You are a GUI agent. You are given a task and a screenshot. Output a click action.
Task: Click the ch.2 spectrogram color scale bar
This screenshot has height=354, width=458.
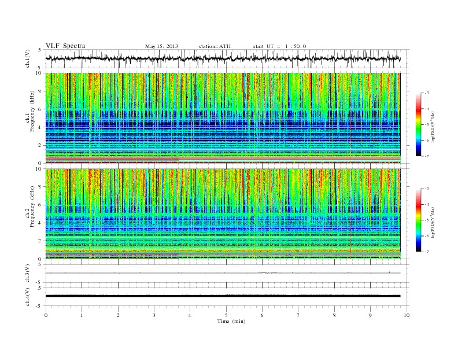418,220
